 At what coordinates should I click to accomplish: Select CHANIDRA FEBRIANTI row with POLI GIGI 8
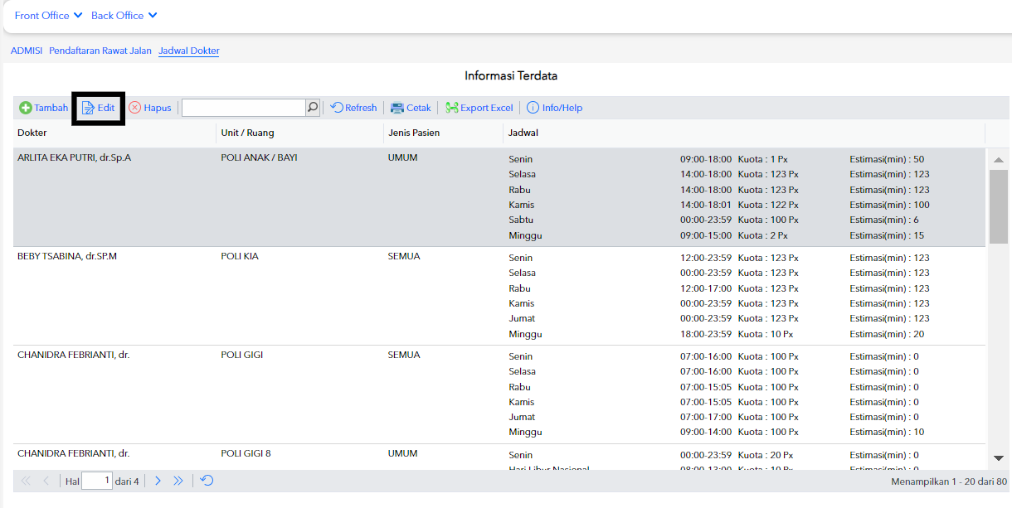[499, 457]
